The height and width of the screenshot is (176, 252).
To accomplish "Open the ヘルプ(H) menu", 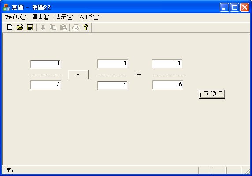I will click(x=89, y=17).
